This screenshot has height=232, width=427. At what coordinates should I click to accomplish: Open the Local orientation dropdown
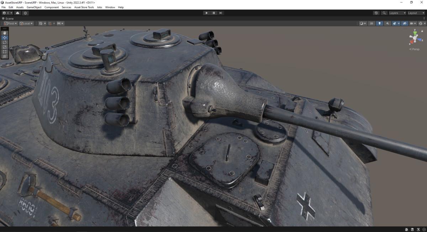[26, 23]
